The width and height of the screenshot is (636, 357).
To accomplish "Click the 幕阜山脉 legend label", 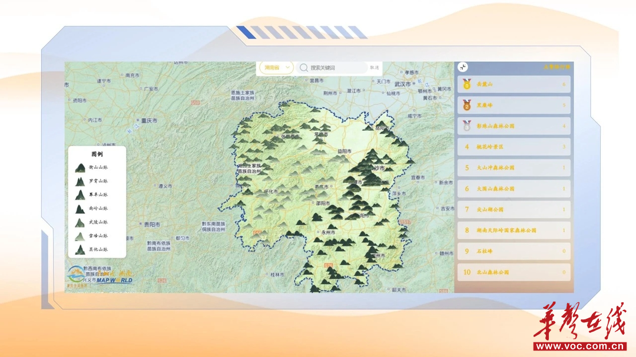I will point(98,195).
